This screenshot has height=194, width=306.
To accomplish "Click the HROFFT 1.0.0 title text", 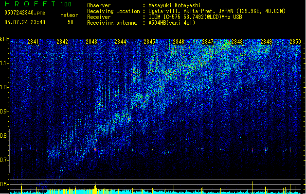I will [x=38, y=4].
